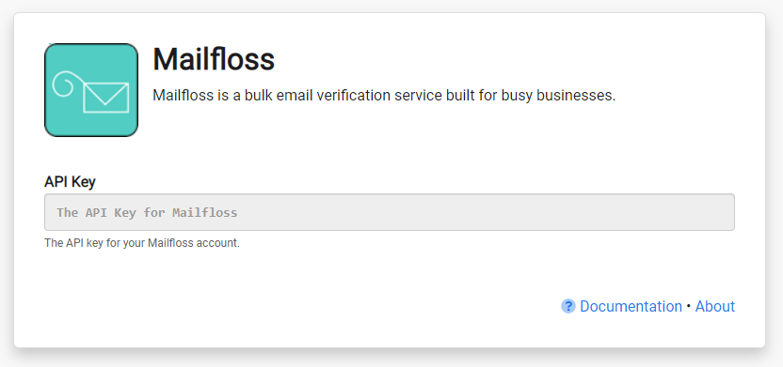Click the word 'Key' in the API Key label

(x=85, y=182)
